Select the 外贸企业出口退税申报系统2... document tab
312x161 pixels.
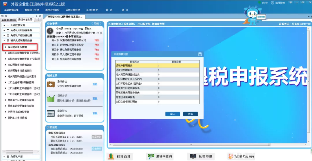65,17
